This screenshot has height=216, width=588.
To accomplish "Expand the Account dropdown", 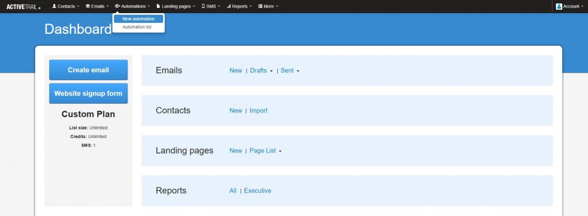I will coord(570,6).
